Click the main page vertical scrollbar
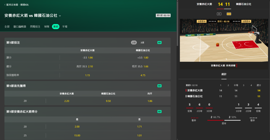 click(177, 24)
